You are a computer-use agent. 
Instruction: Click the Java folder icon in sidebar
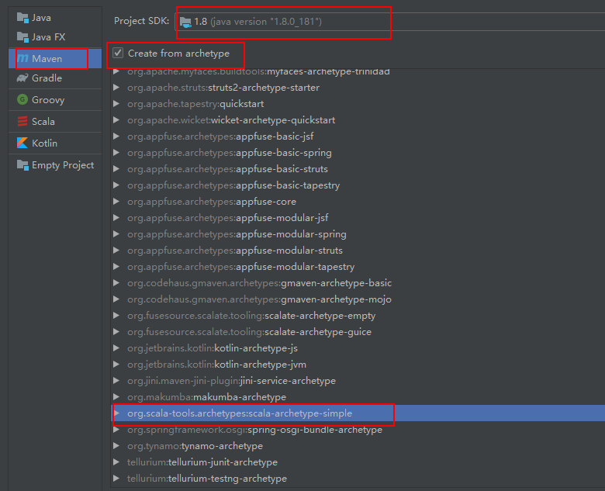point(22,18)
